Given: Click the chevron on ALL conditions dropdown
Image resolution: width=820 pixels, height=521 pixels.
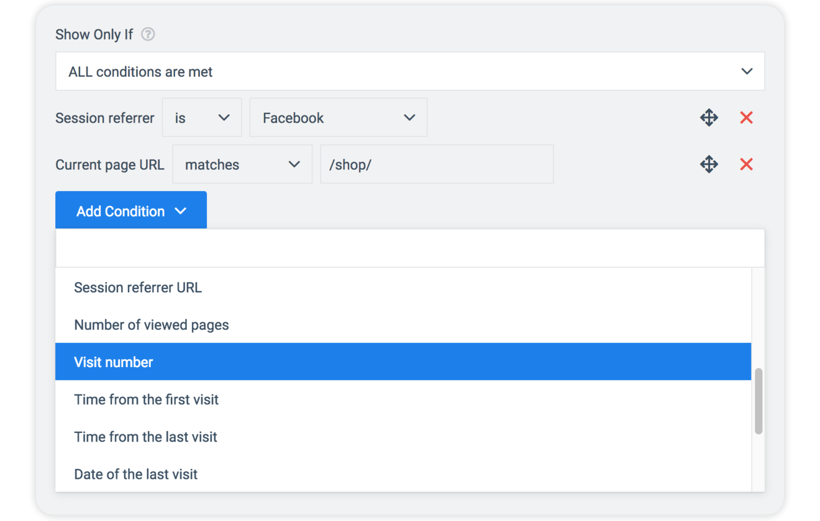Looking at the screenshot, I should pyautogui.click(x=746, y=71).
